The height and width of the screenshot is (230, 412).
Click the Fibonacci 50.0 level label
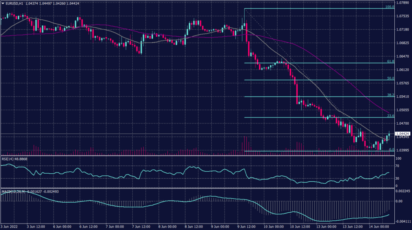click(x=390, y=78)
